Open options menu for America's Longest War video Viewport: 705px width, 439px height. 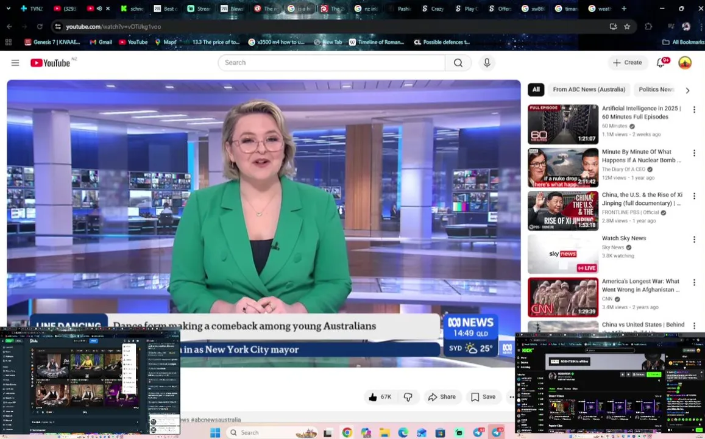click(694, 282)
